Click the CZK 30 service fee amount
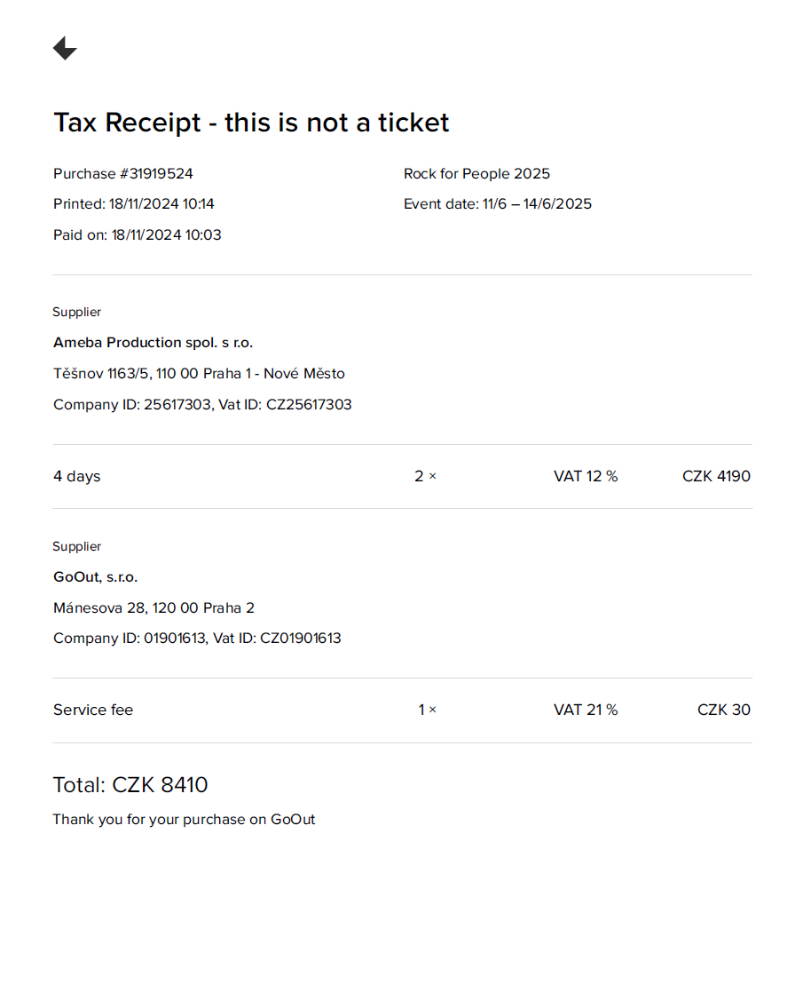803x992 pixels. [x=724, y=710]
